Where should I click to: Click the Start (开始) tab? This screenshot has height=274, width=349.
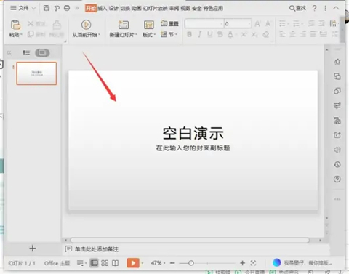[91, 9]
